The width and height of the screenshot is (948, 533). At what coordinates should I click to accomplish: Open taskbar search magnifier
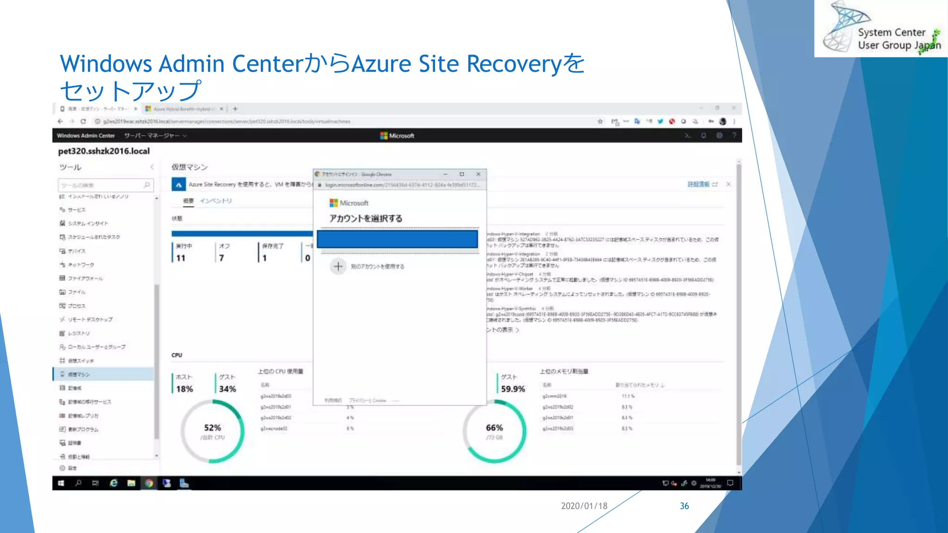[78, 483]
